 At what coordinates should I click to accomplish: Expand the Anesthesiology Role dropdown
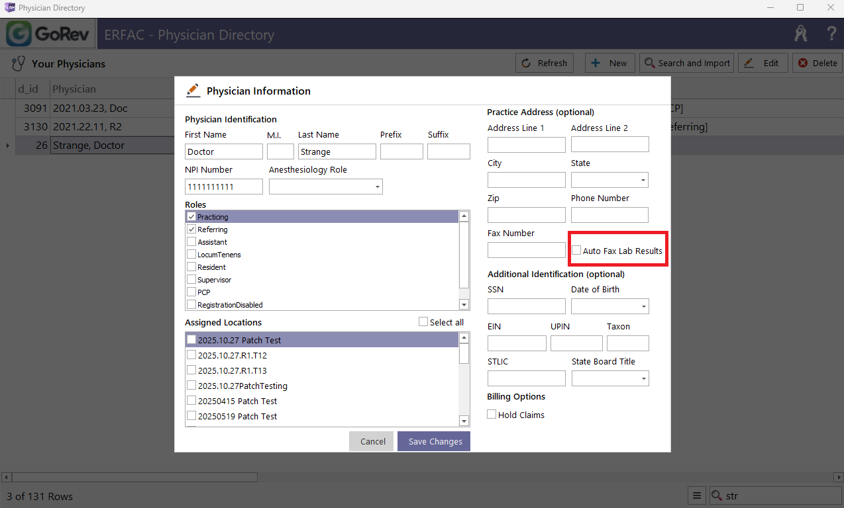click(378, 187)
